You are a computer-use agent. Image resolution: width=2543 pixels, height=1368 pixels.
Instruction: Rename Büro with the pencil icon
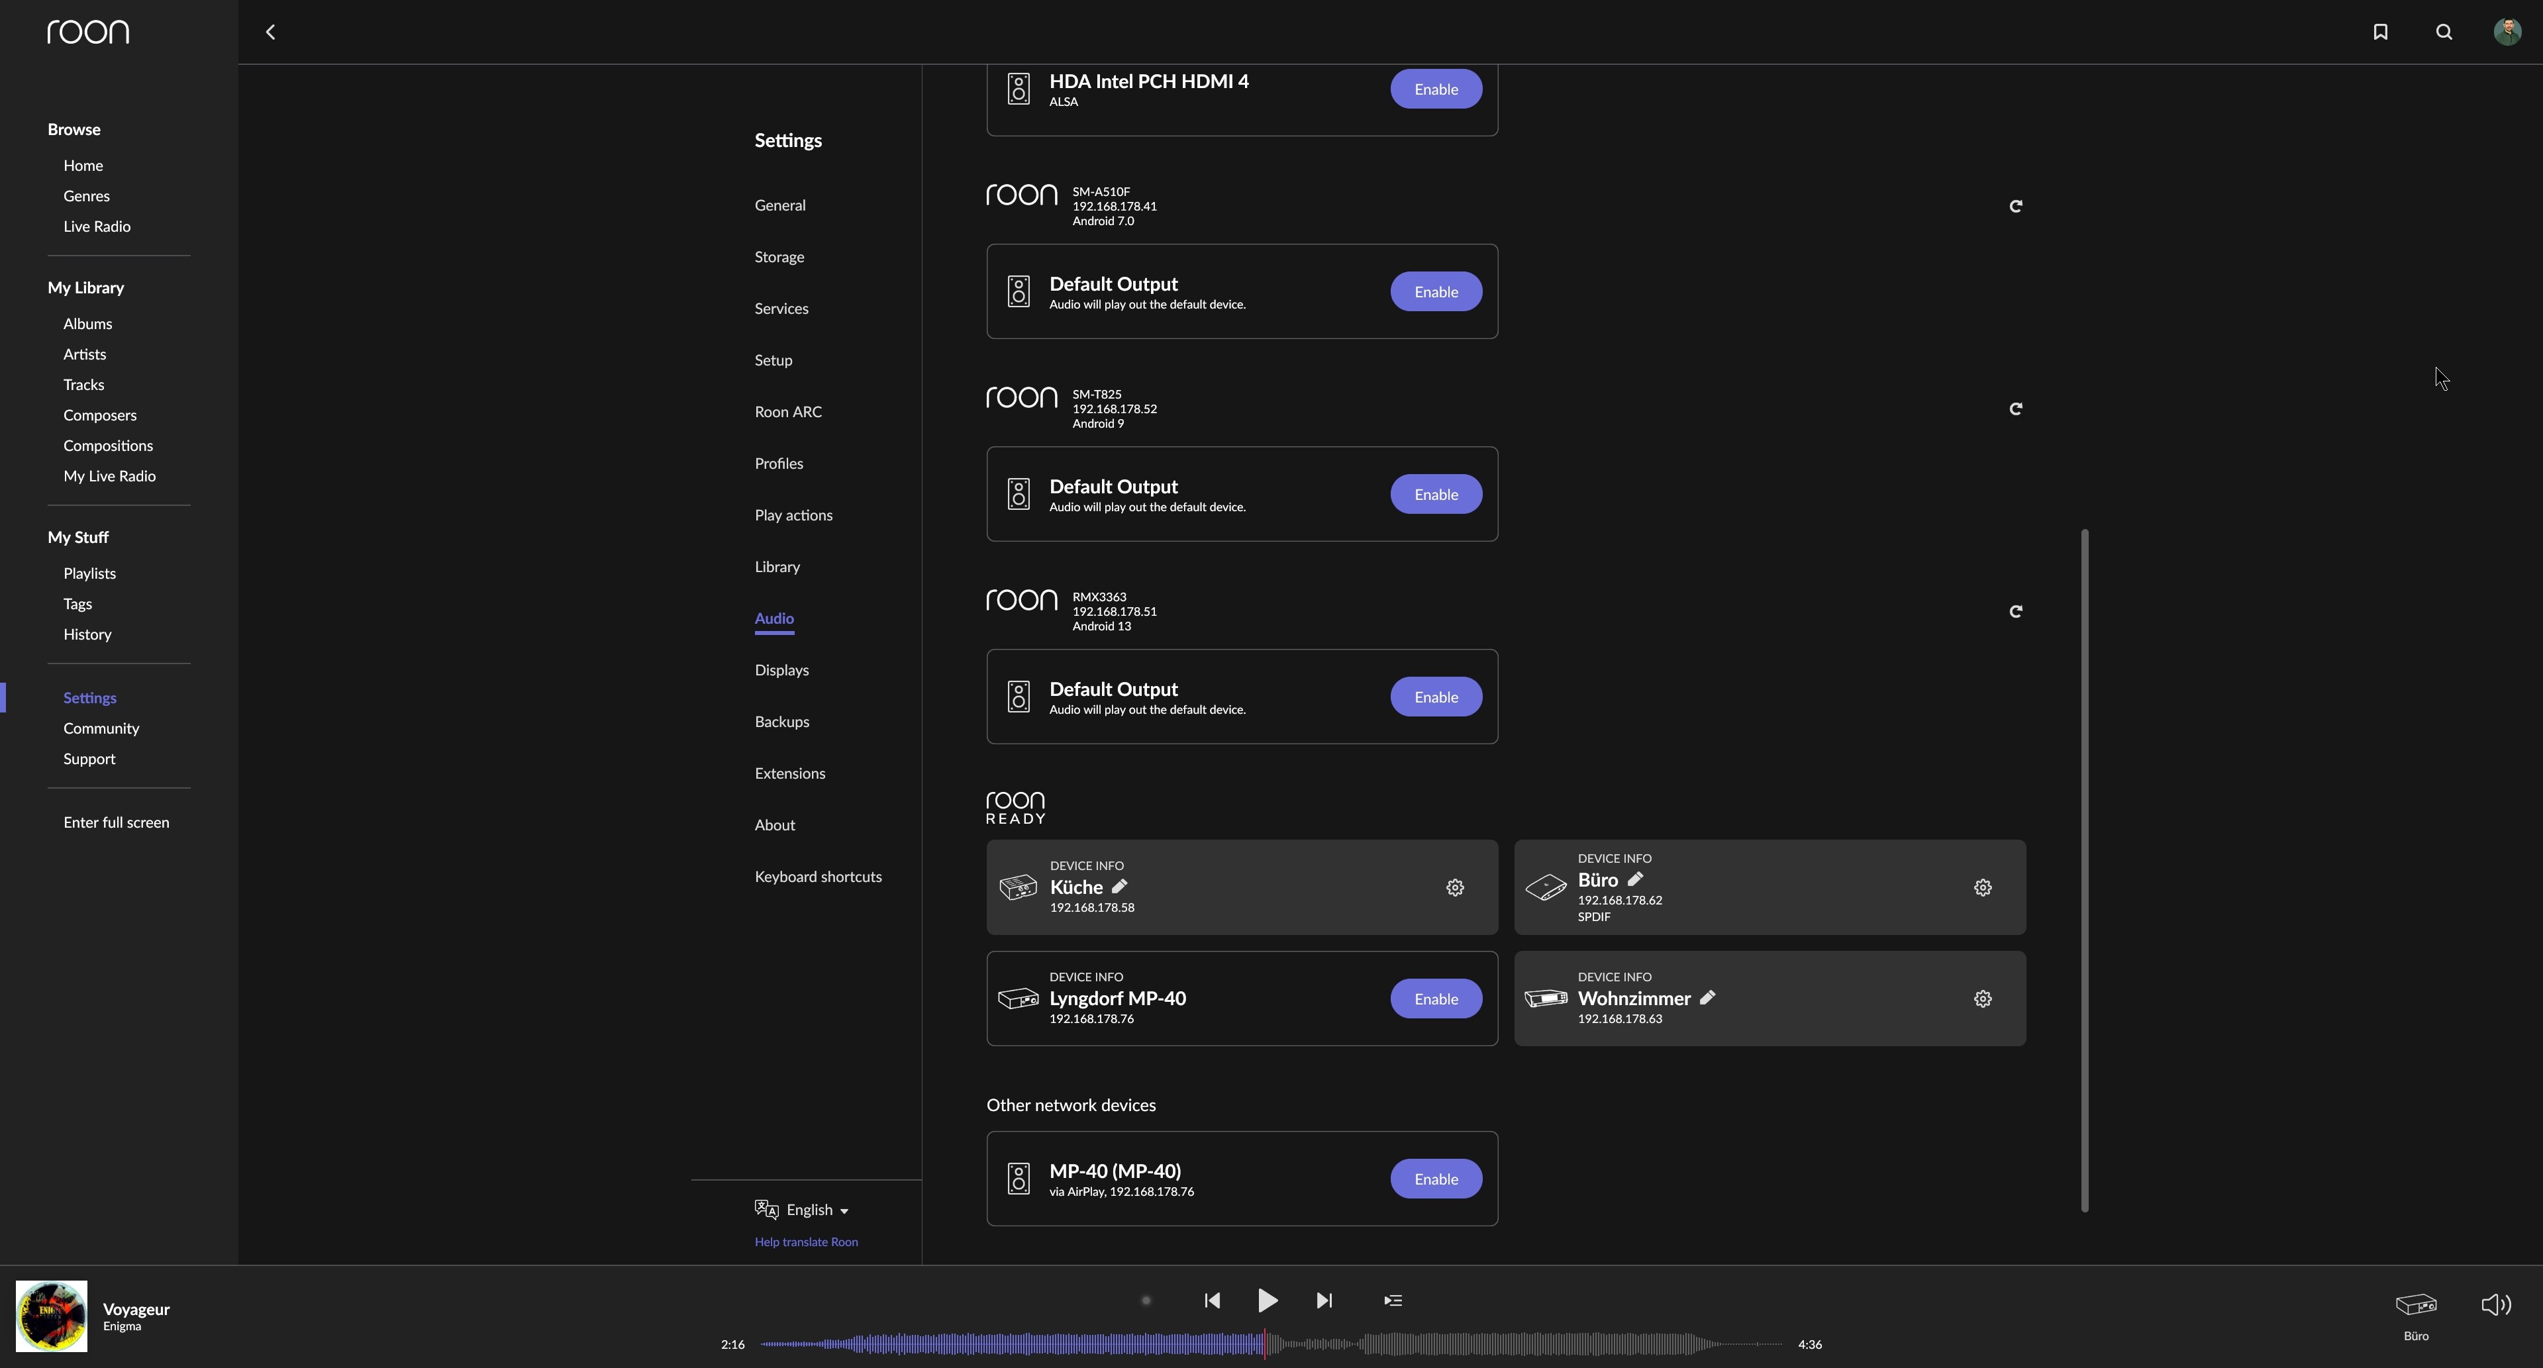1635,879
